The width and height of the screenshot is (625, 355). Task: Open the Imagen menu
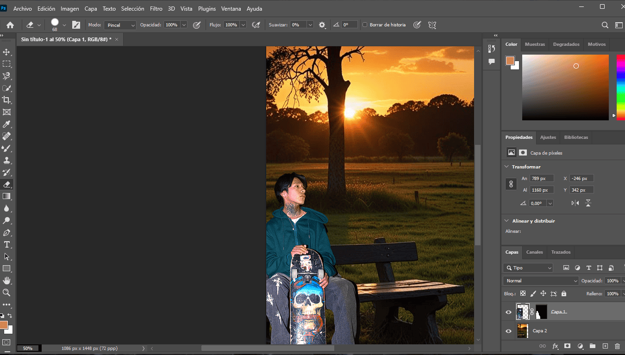coord(70,9)
